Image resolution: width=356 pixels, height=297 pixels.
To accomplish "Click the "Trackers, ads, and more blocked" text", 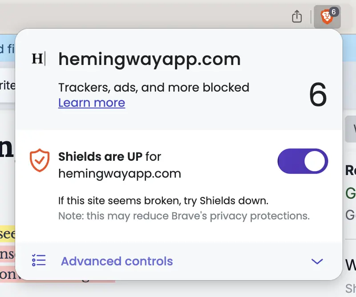I will [154, 87].
